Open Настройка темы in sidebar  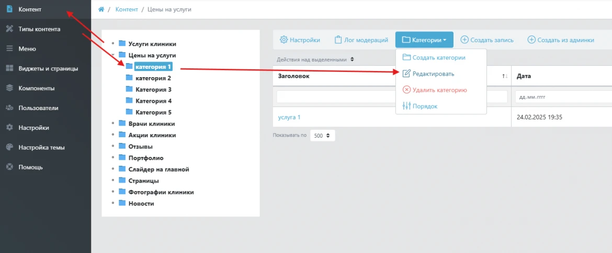point(41,147)
